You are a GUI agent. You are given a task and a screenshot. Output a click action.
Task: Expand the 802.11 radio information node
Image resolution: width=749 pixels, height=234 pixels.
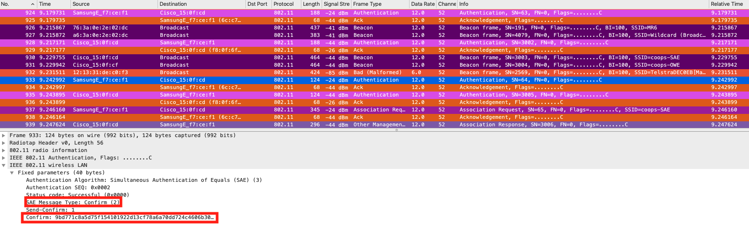(x=4, y=150)
